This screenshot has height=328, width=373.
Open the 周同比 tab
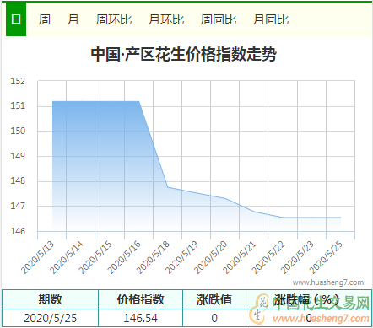(219, 19)
